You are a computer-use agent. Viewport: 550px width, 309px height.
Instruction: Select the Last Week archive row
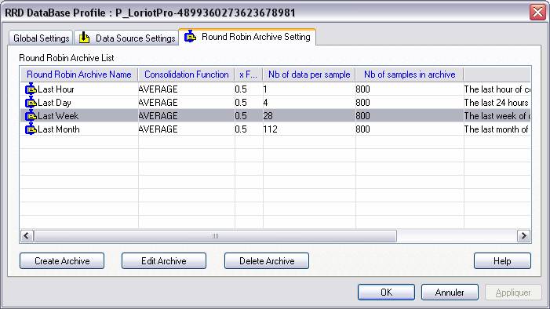pyautogui.click(x=275, y=116)
